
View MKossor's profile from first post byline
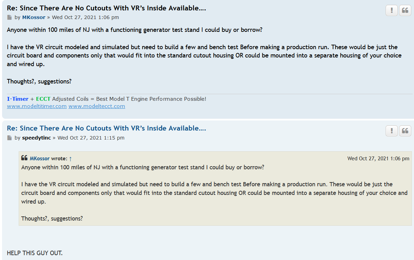pyautogui.click(x=34, y=17)
